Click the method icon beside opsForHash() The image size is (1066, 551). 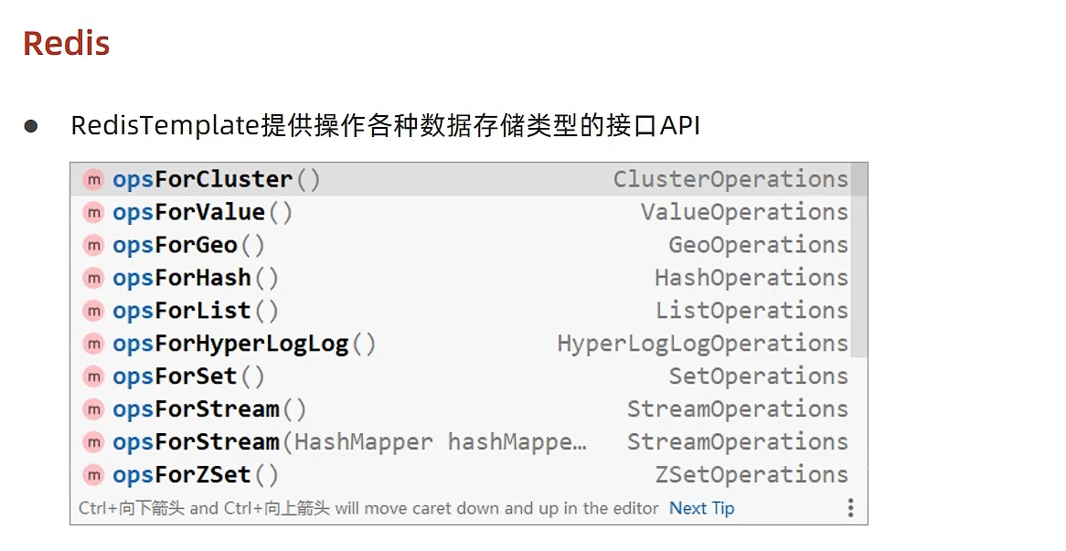click(93, 278)
